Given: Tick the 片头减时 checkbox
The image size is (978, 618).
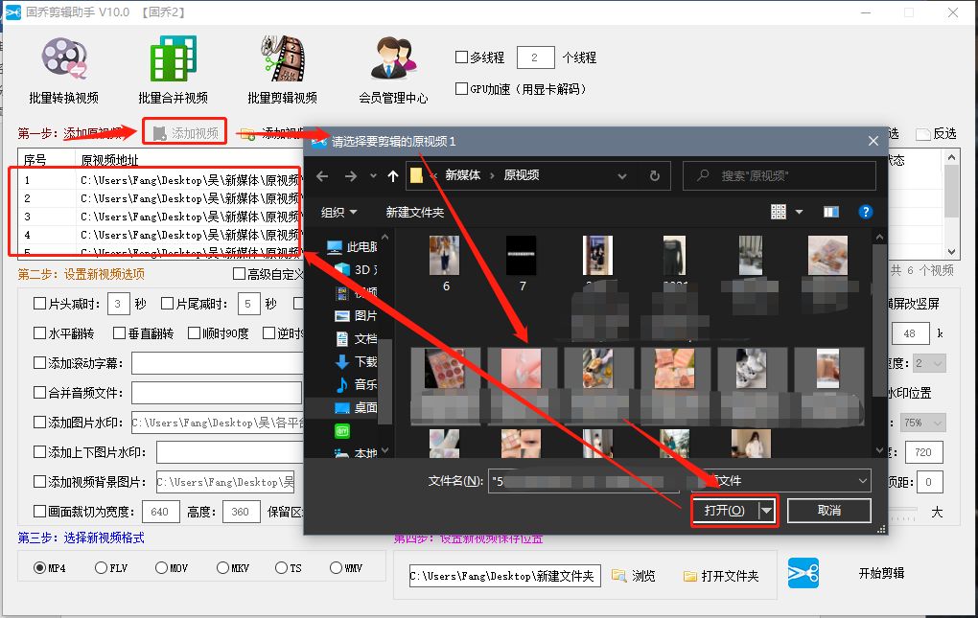Looking at the screenshot, I should pyautogui.click(x=40, y=304).
